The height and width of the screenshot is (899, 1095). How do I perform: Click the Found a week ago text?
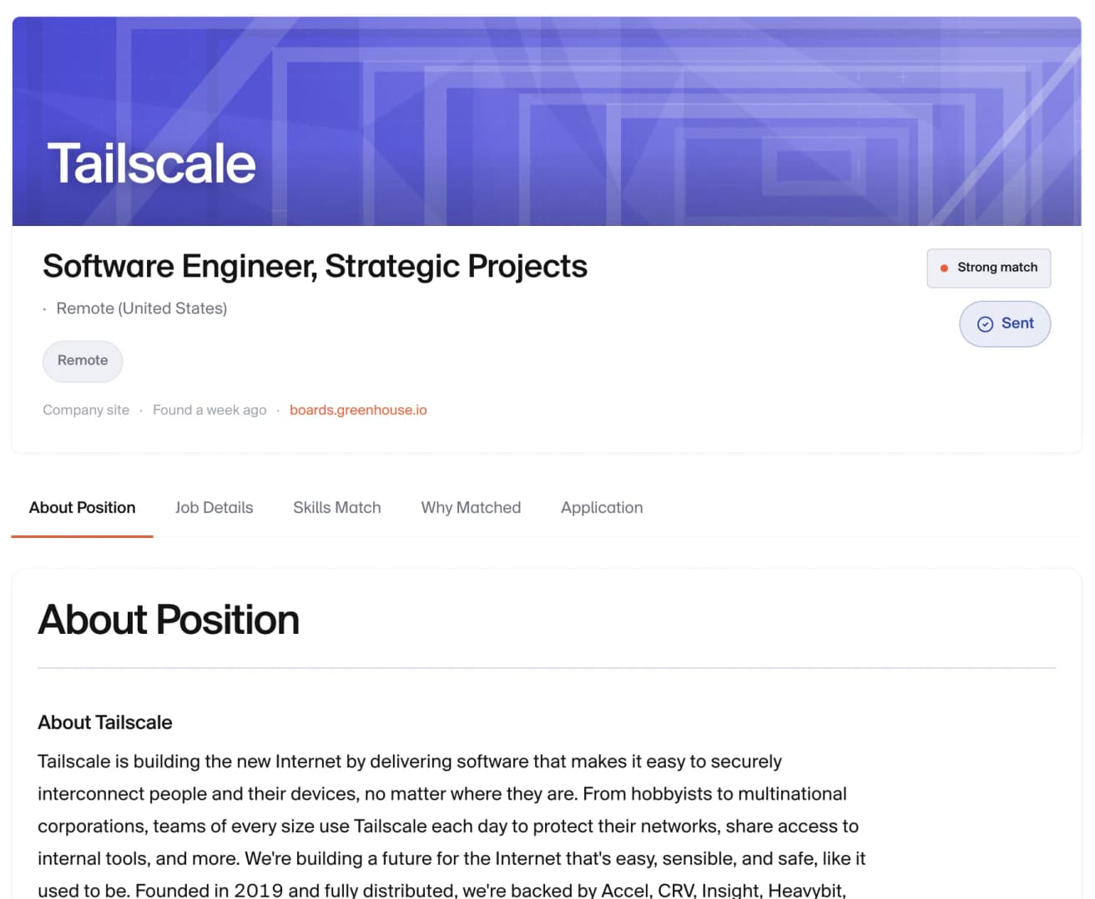coord(209,410)
